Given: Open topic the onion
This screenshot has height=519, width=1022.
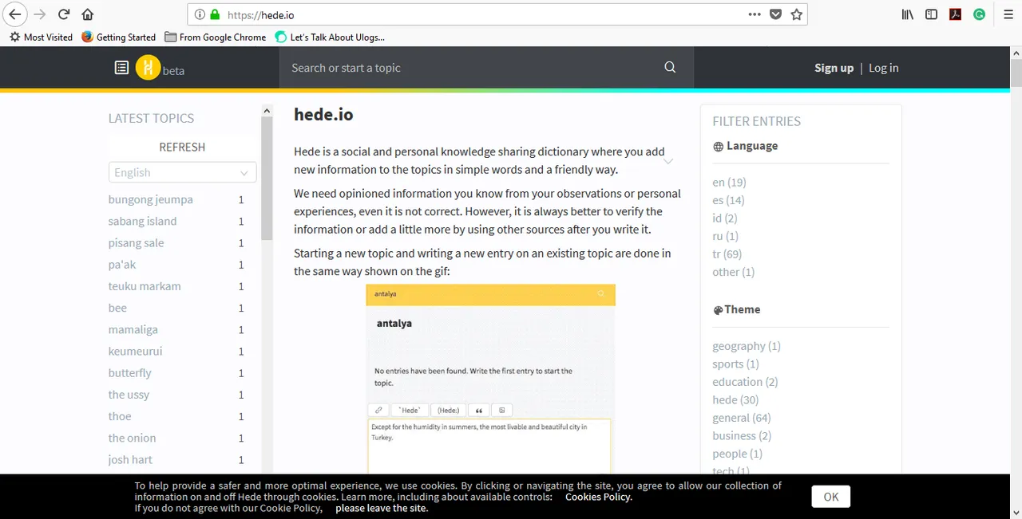Looking at the screenshot, I should tap(133, 437).
